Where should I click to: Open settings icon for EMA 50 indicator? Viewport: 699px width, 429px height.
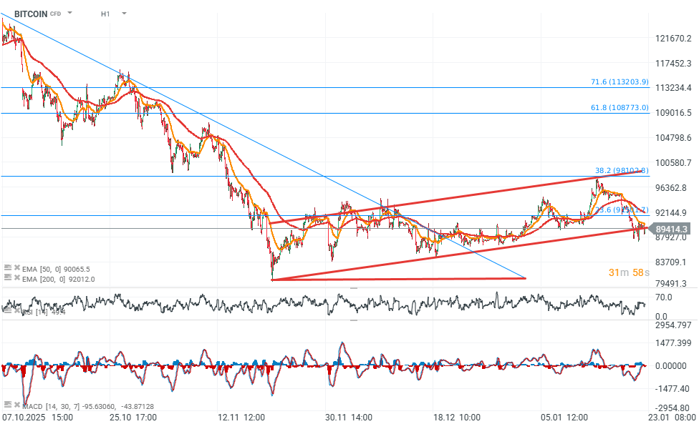coord(8,268)
